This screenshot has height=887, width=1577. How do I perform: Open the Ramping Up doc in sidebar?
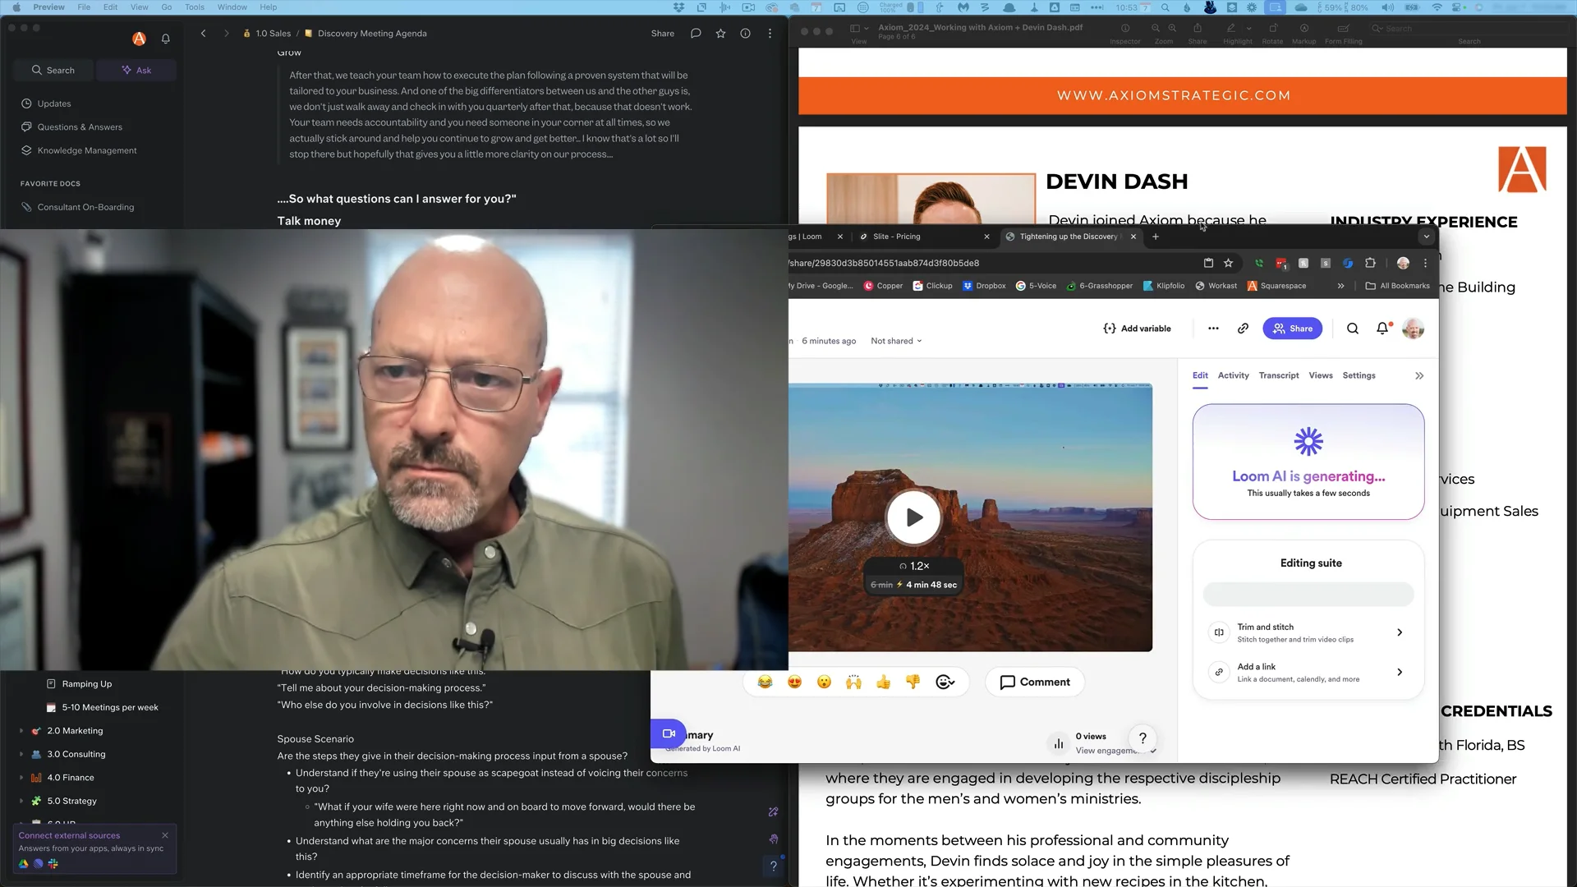point(87,684)
